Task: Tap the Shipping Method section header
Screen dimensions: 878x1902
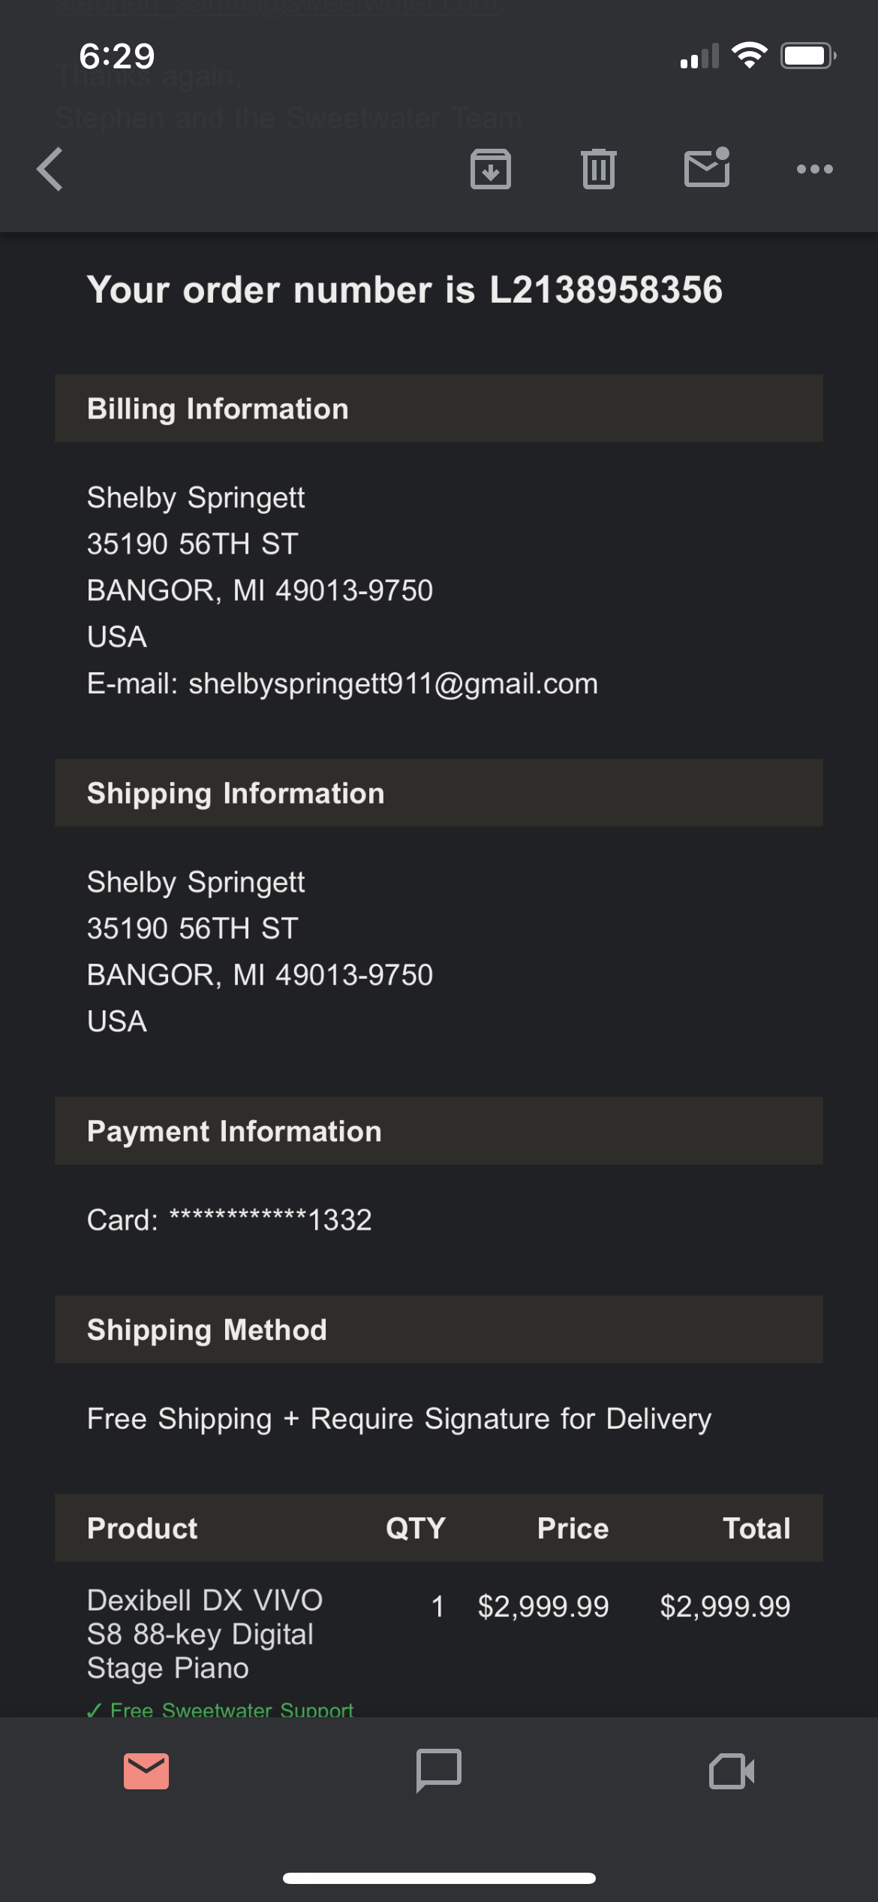Action: pos(207,1330)
